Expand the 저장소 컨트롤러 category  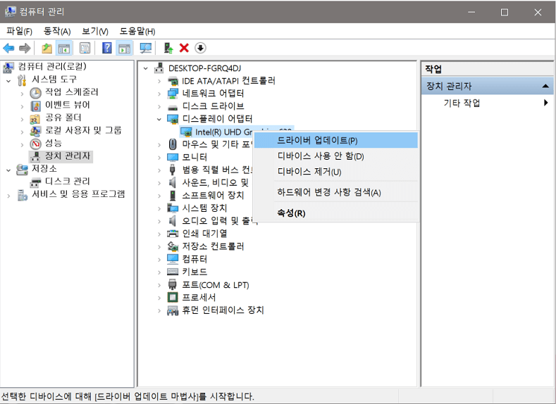tap(159, 247)
